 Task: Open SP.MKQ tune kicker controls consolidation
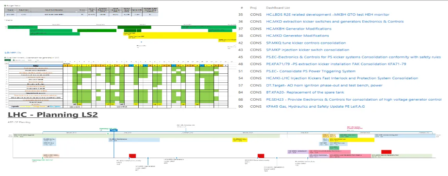coord(306,43)
